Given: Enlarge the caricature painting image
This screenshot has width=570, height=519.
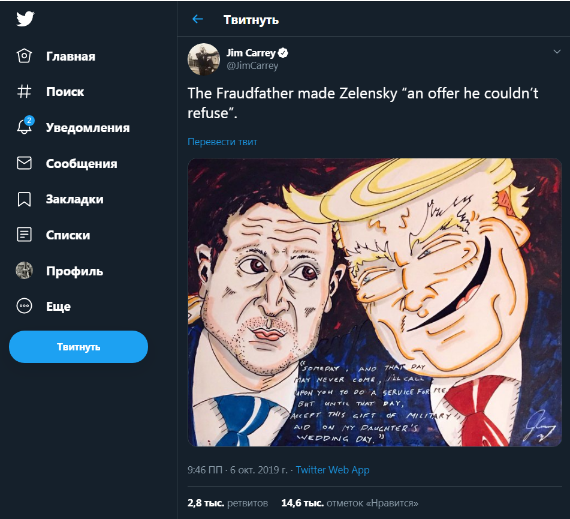Looking at the screenshot, I should point(375,302).
